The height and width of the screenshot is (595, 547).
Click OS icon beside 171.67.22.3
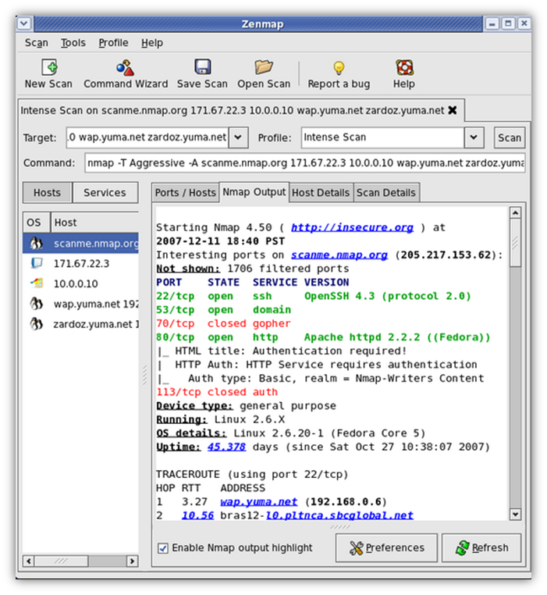point(37,263)
